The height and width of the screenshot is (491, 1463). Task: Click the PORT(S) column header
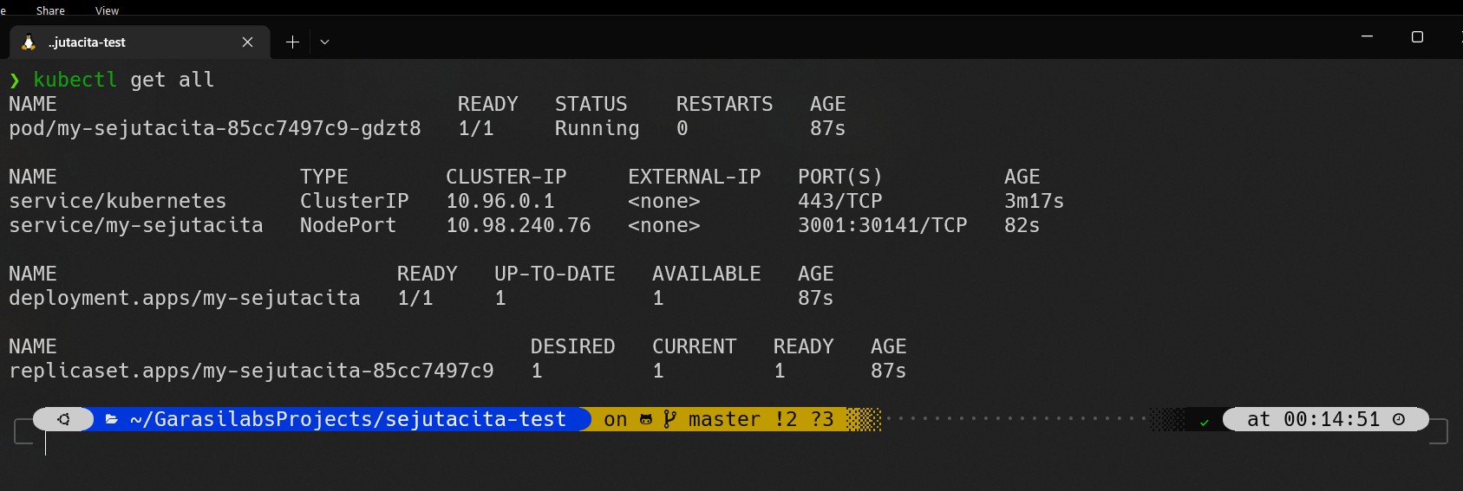[840, 177]
